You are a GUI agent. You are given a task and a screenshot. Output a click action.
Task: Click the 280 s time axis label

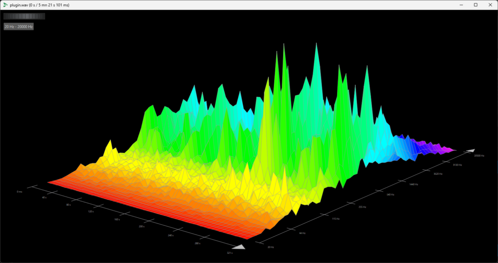tap(197, 242)
